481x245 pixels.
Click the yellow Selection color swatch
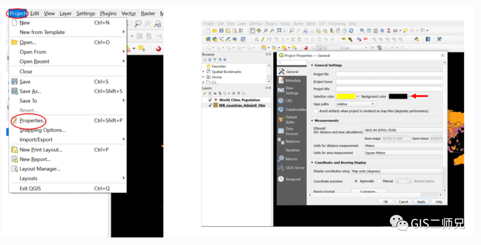tap(346, 96)
